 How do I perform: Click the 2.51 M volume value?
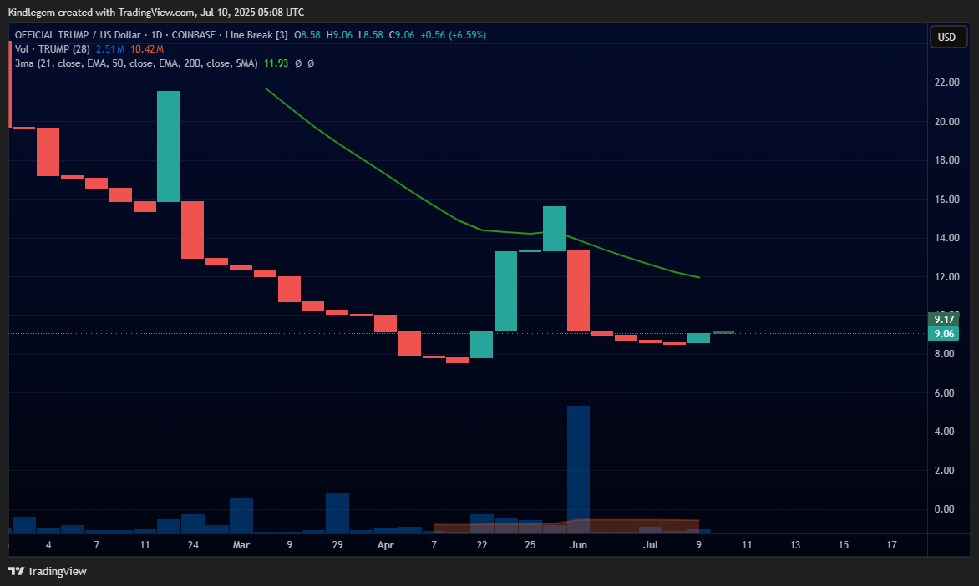tap(110, 48)
